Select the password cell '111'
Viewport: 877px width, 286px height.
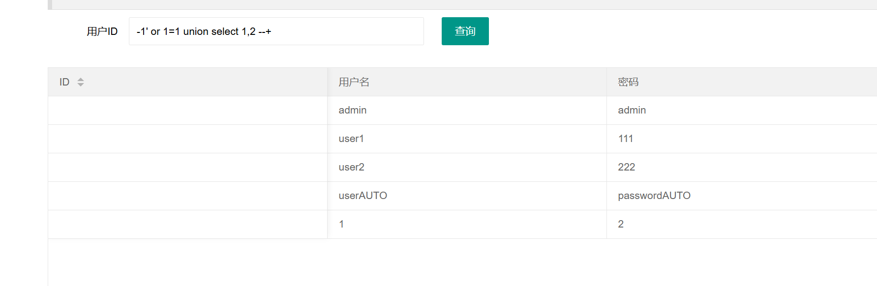coord(742,139)
